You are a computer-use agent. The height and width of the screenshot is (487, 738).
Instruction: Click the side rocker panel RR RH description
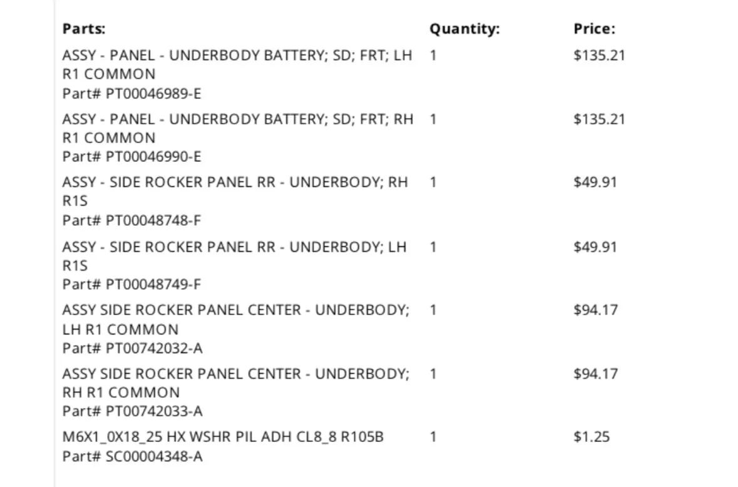(235, 191)
